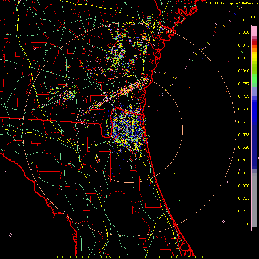This screenshot has width=259, height=259.
Task: Select the 0.733 legend value
Action: pyautogui.click(x=244, y=96)
